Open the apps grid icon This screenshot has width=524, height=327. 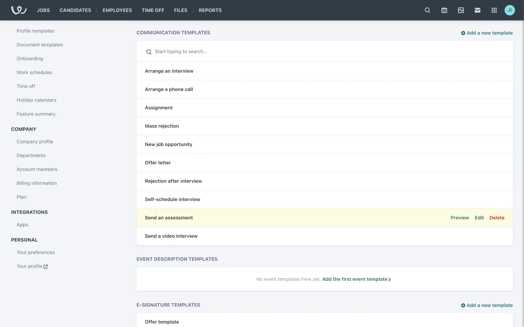coord(494,10)
